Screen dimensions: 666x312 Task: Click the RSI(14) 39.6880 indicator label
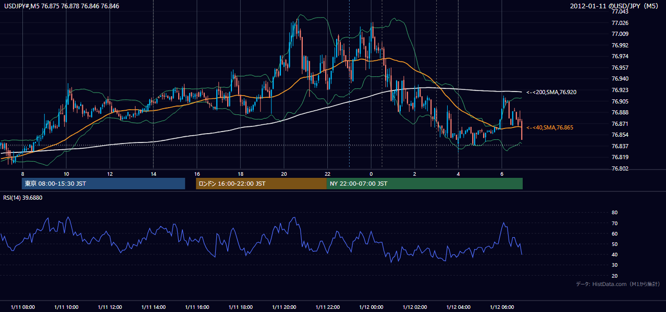[23, 198]
